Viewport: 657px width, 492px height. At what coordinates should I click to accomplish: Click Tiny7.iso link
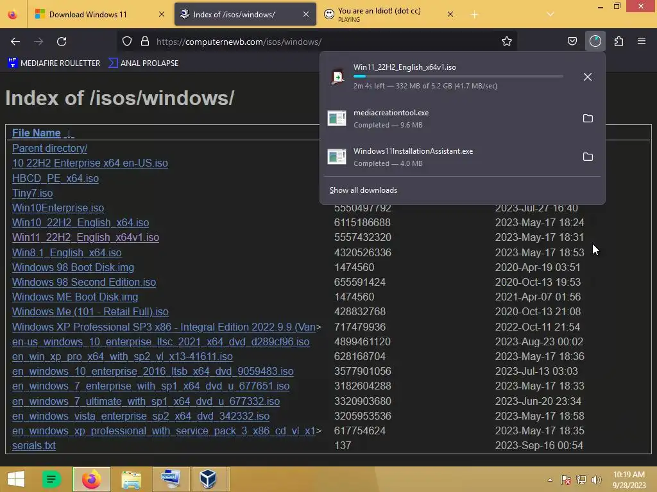[32, 193]
